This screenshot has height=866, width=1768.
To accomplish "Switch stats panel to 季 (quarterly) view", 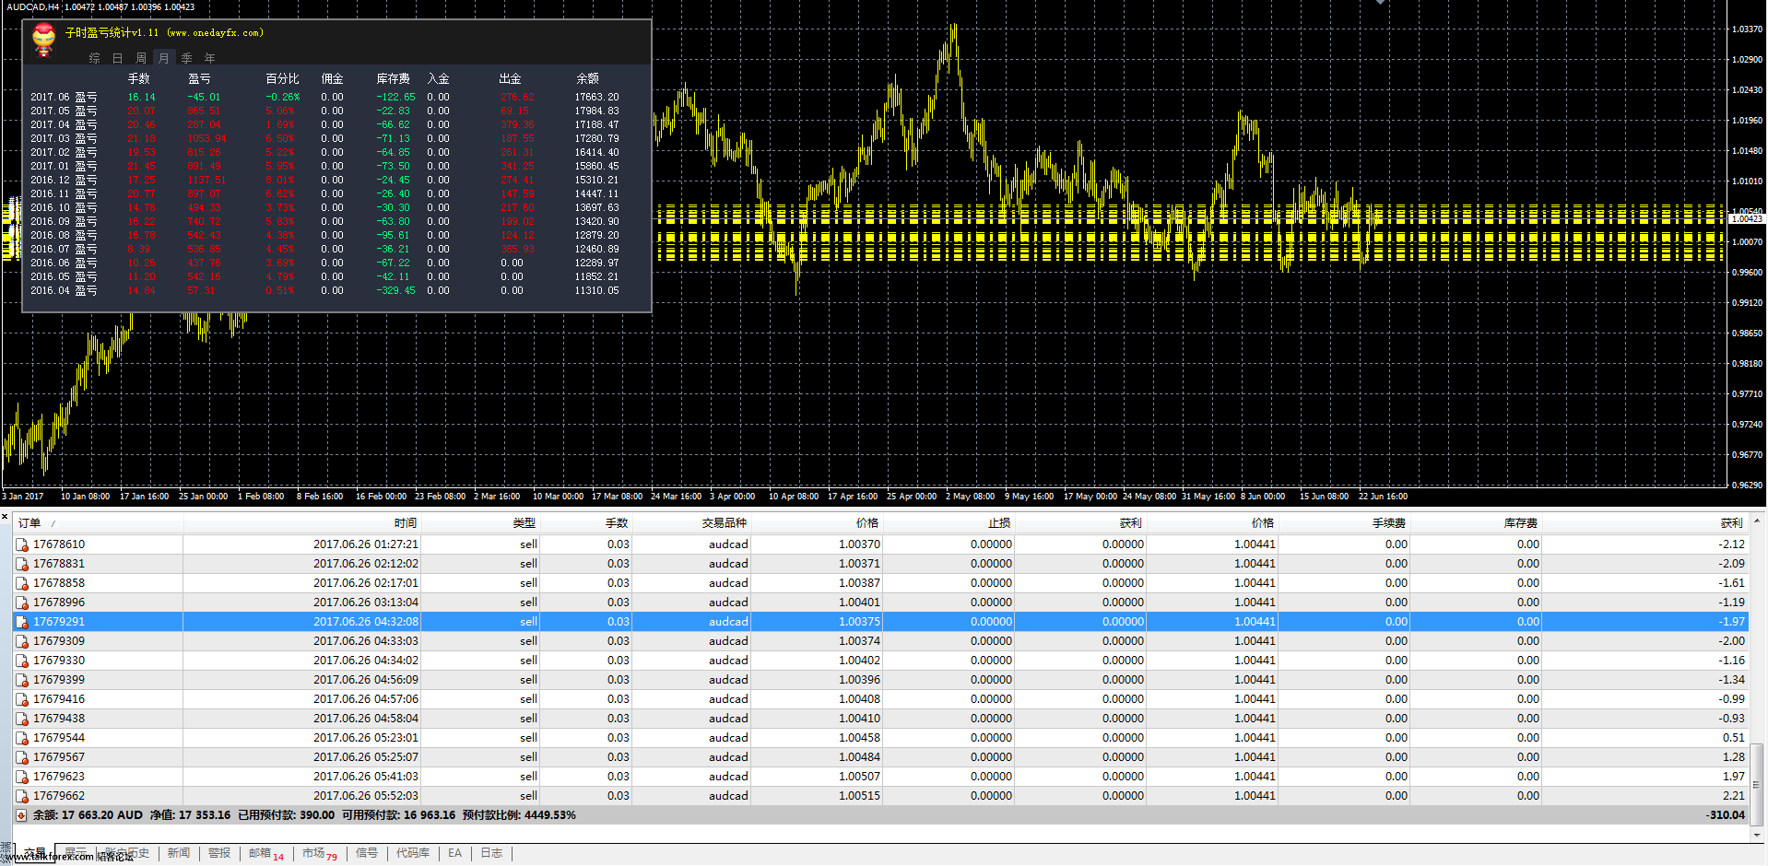I will tap(186, 58).
